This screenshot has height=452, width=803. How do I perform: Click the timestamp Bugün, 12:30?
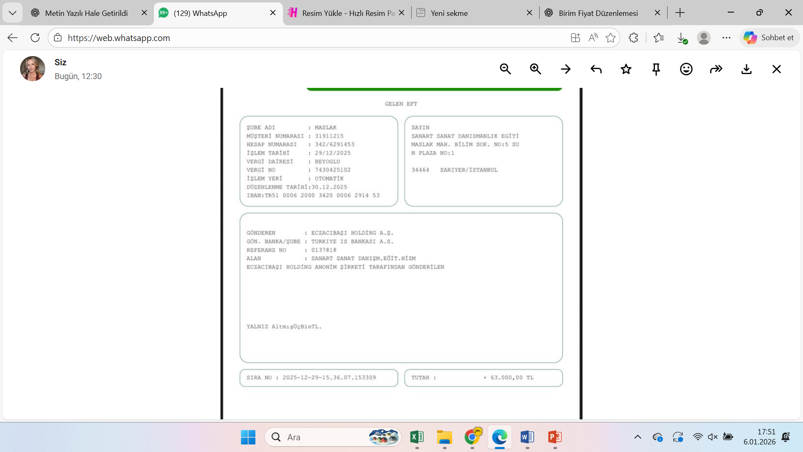click(x=78, y=77)
